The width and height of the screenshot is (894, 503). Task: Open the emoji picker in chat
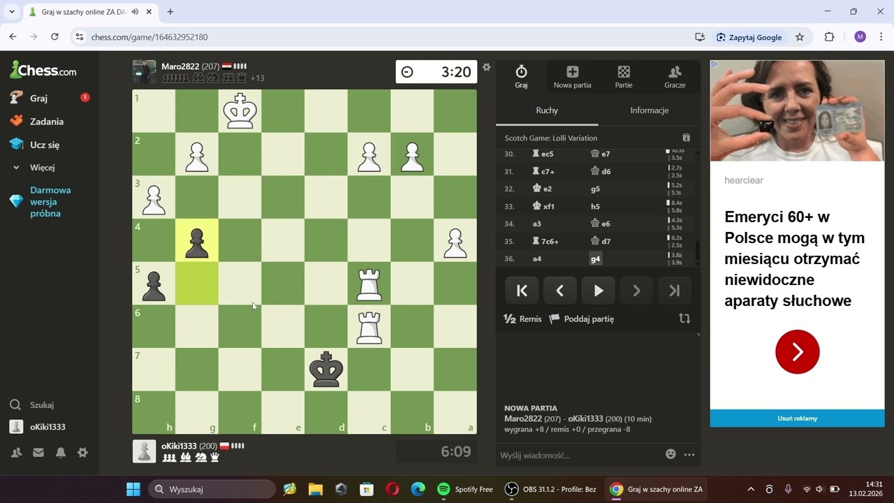[x=670, y=454]
